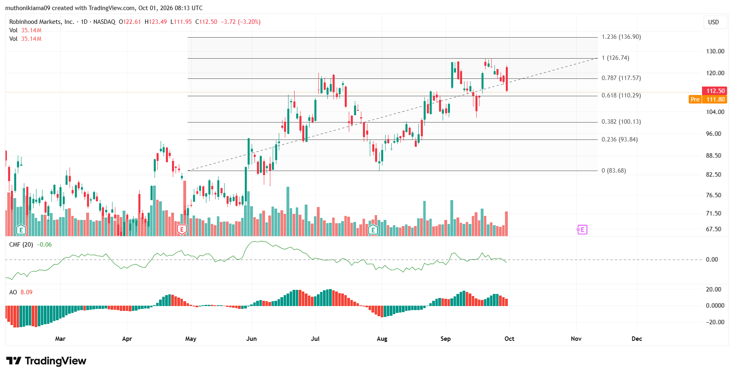Click the Dec label on time axis
Screen dimensions: 734x376
(x=637, y=339)
